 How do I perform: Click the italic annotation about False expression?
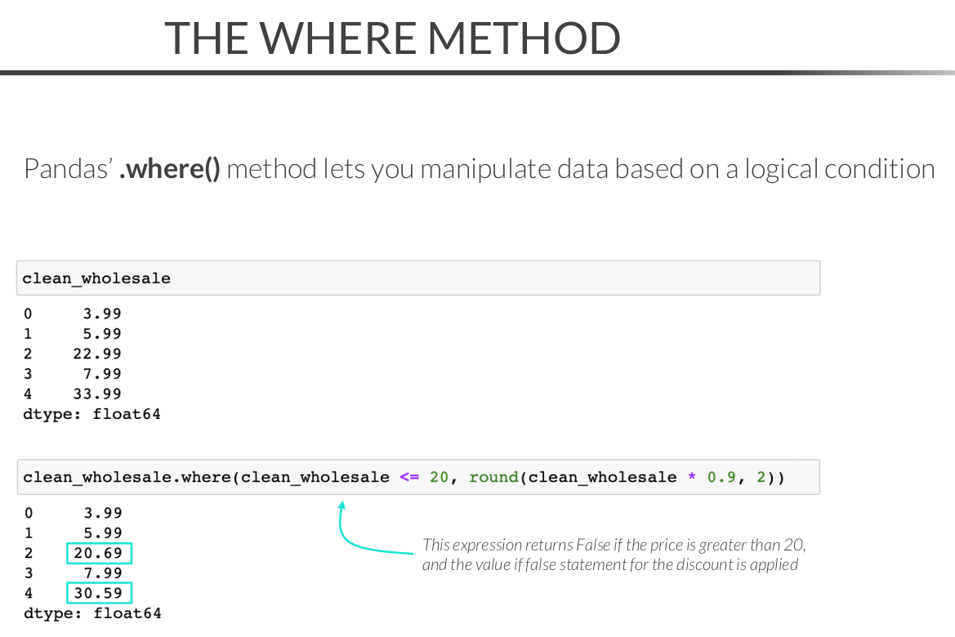pyautogui.click(x=614, y=555)
